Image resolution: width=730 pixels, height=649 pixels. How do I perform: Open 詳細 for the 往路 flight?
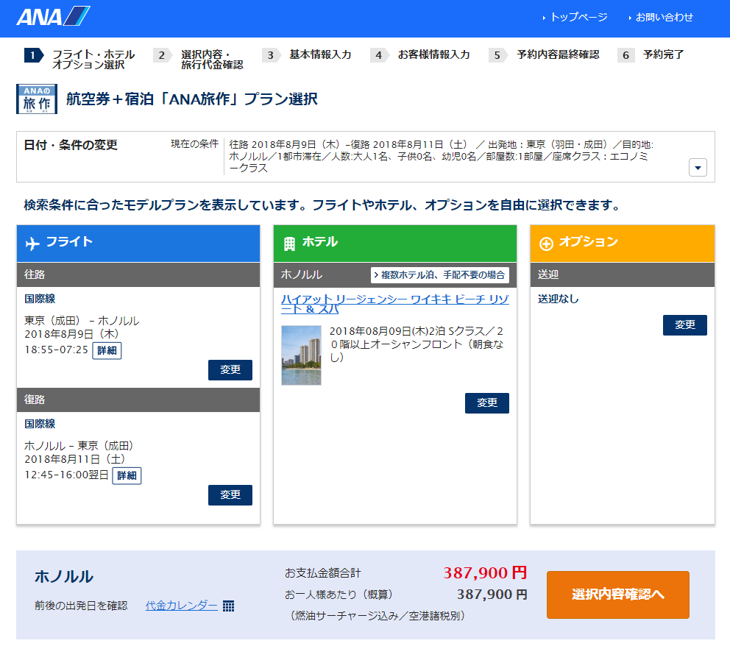tap(107, 350)
